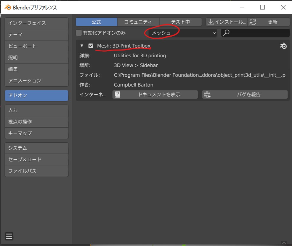The width and height of the screenshot is (292, 246).
Task: Open the セーブ＆ロード preferences section
Action: click(x=37, y=160)
